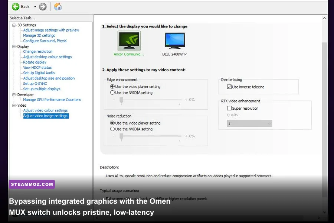The image size is (334, 223).
Task: Click the vertical scrollbar up arrow
Action: [324, 18]
